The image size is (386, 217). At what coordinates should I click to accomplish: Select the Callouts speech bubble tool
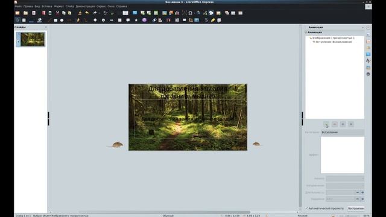coord(128,20)
